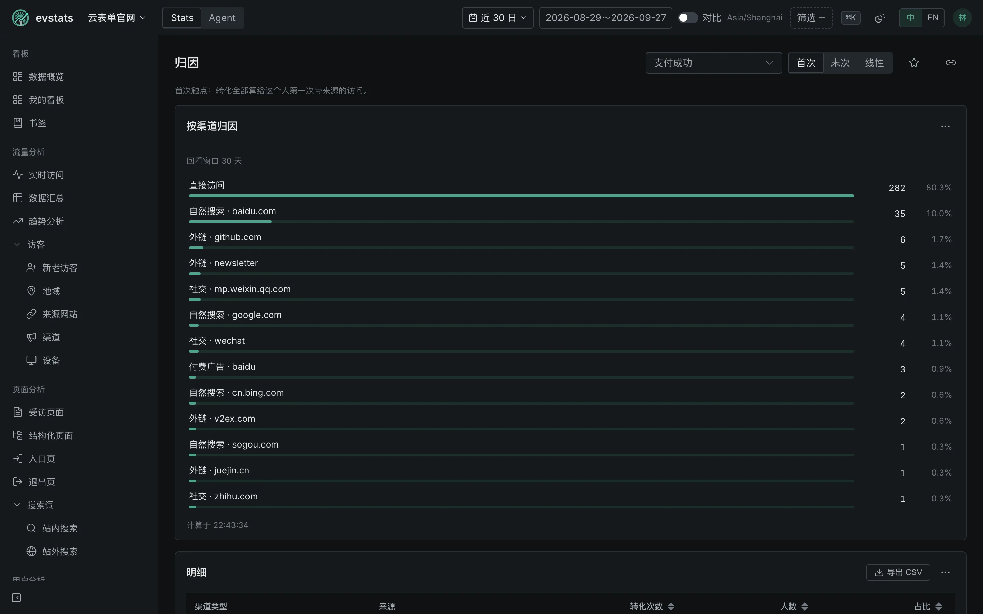983x614 pixels.
Task: Select 末次 last-touch attribution model
Action: 840,63
